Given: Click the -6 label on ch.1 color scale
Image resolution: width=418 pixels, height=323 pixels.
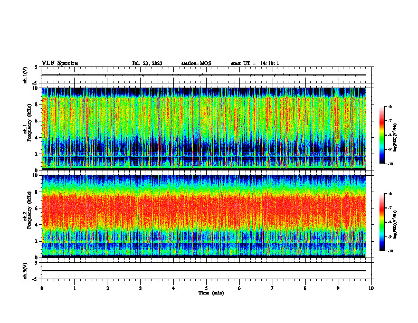Looking at the screenshot, I should click(x=390, y=106).
